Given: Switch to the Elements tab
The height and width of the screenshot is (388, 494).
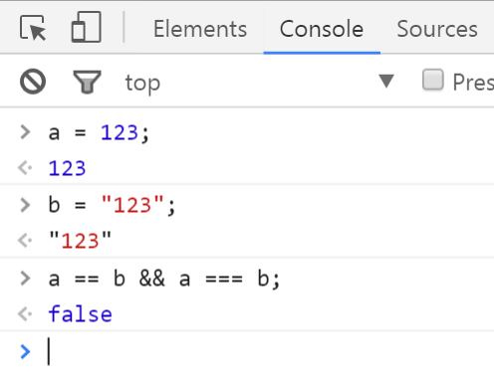Looking at the screenshot, I should (200, 29).
